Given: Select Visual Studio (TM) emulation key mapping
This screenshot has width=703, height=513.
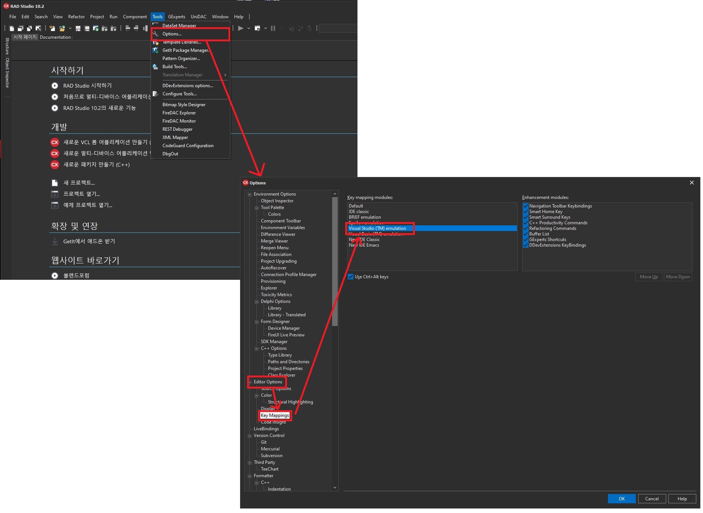Looking at the screenshot, I should click(x=432, y=228).
